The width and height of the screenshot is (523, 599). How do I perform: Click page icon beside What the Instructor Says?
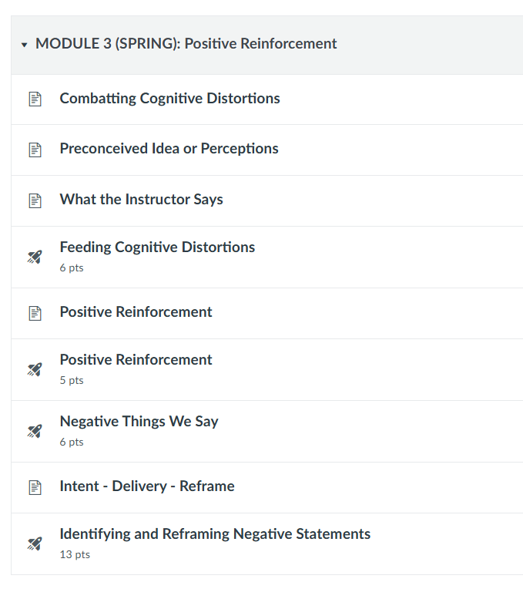click(35, 200)
